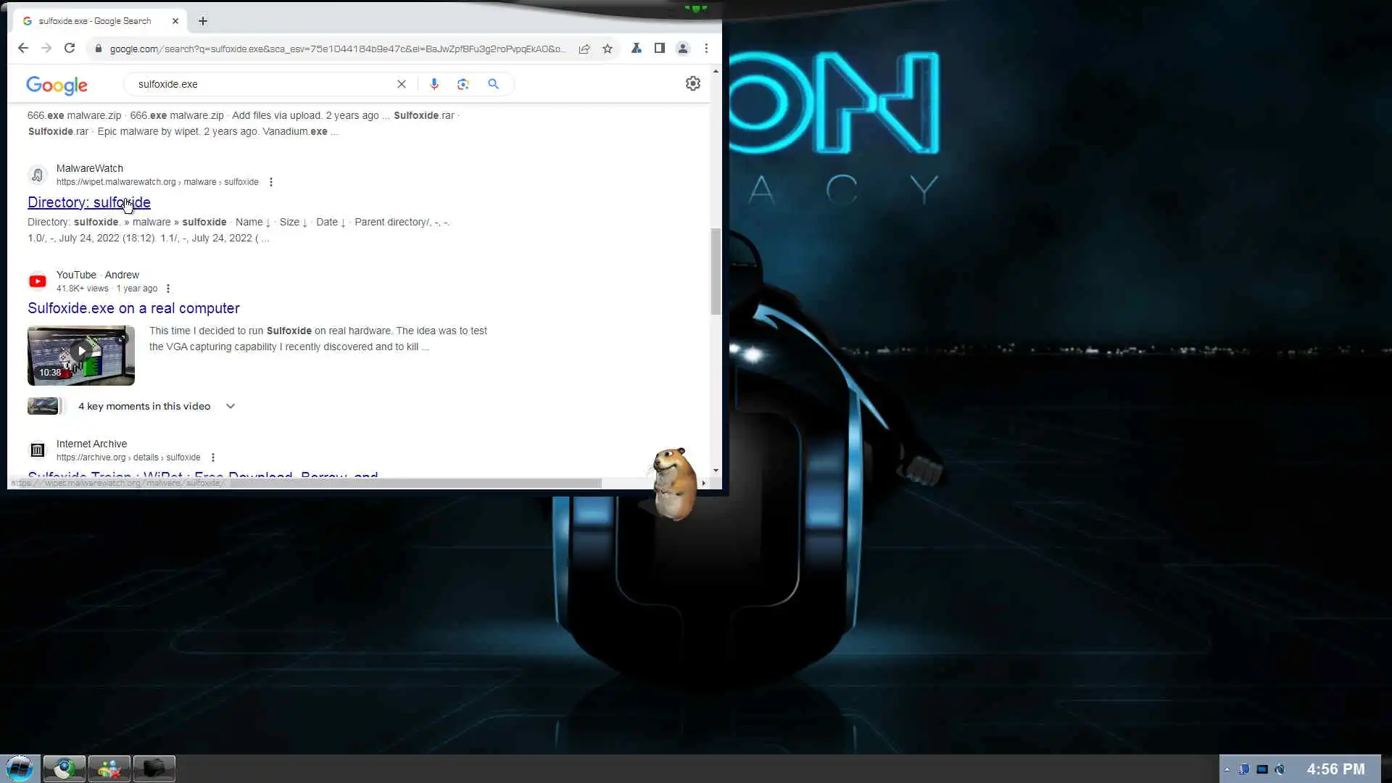Screen dimensions: 1392x783
Task: Open a new browser tab
Action: [203, 21]
